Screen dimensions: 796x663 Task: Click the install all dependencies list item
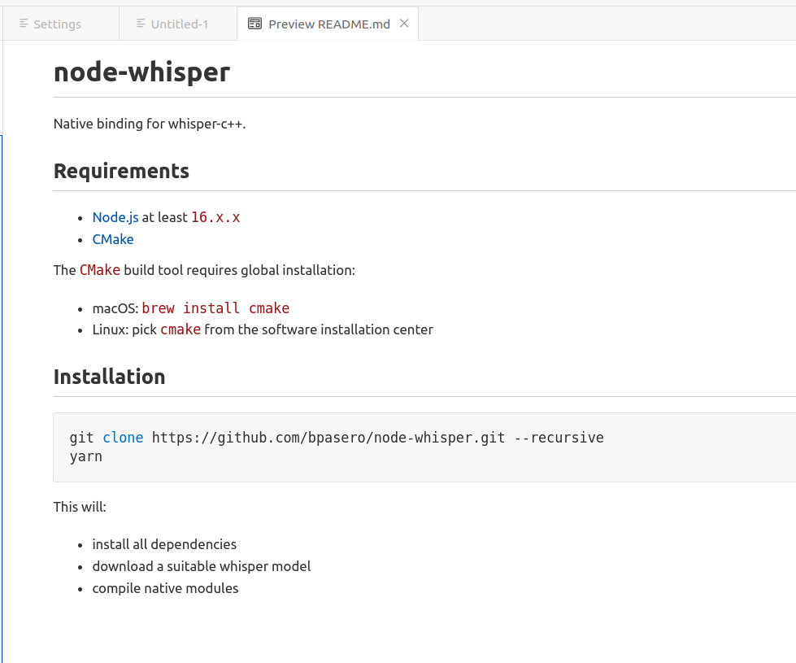[164, 544]
